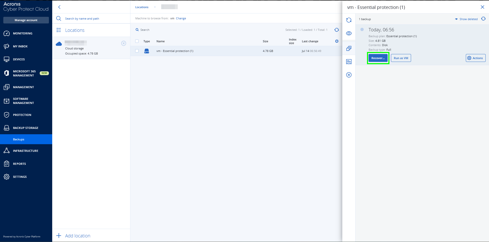Expand the Backup Storage sidebar section
Screen dimensions: 489x242
click(x=25, y=128)
